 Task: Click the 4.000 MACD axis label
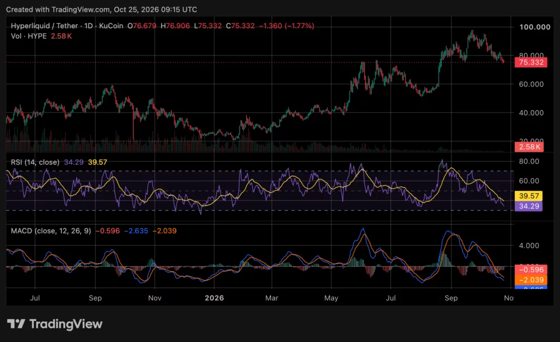(x=529, y=246)
